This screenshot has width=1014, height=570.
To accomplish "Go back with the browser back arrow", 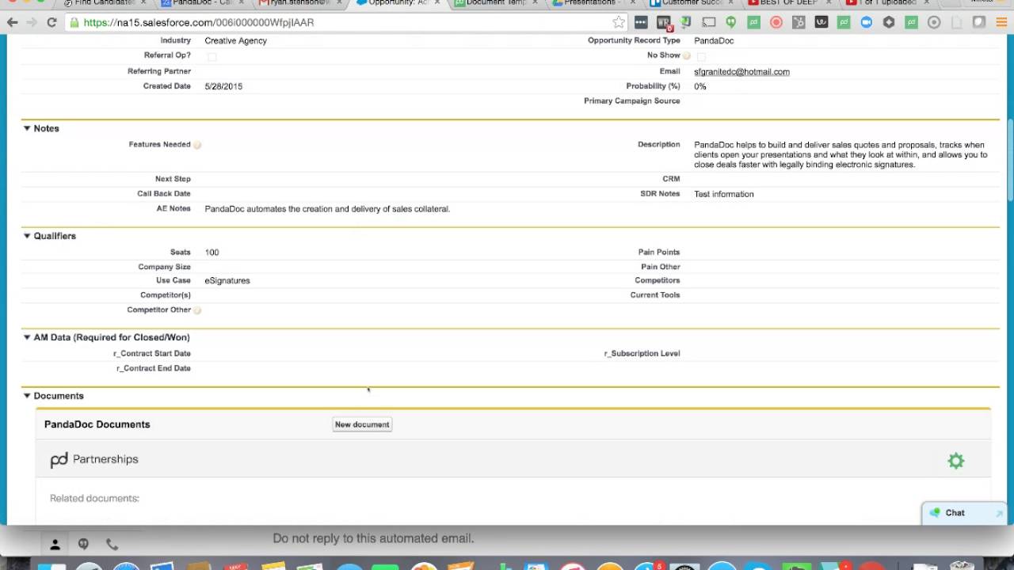I will point(13,22).
